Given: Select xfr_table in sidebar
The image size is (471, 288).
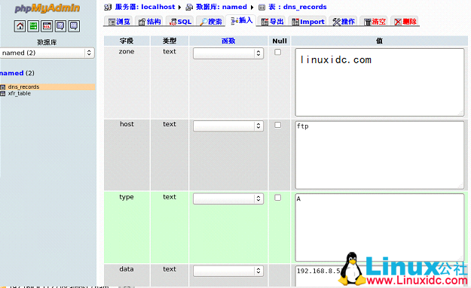Looking at the screenshot, I should coord(20,93).
